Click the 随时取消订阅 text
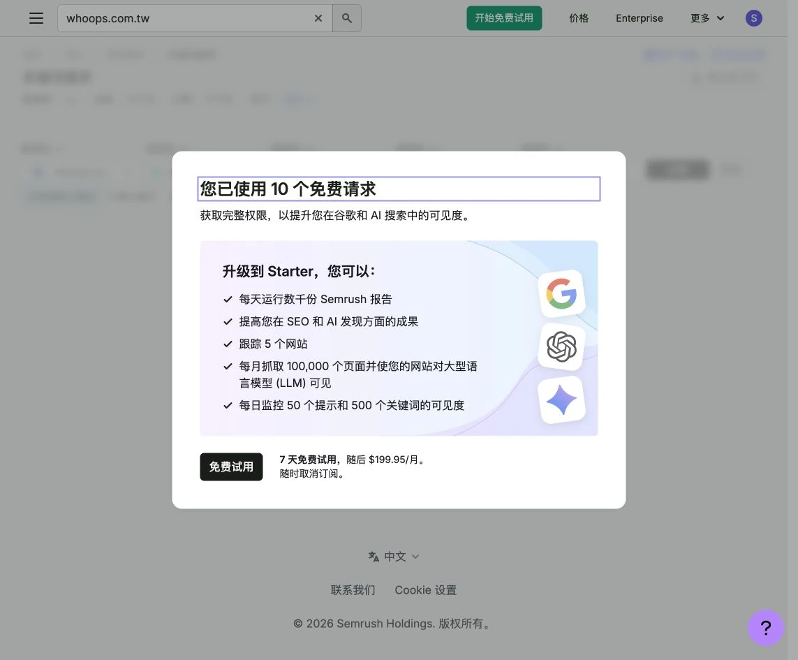Image resolution: width=798 pixels, height=660 pixels. (x=312, y=474)
